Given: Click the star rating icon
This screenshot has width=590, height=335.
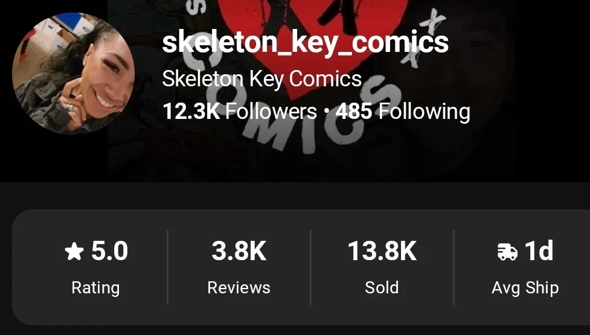Looking at the screenshot, I should [74, 251].
